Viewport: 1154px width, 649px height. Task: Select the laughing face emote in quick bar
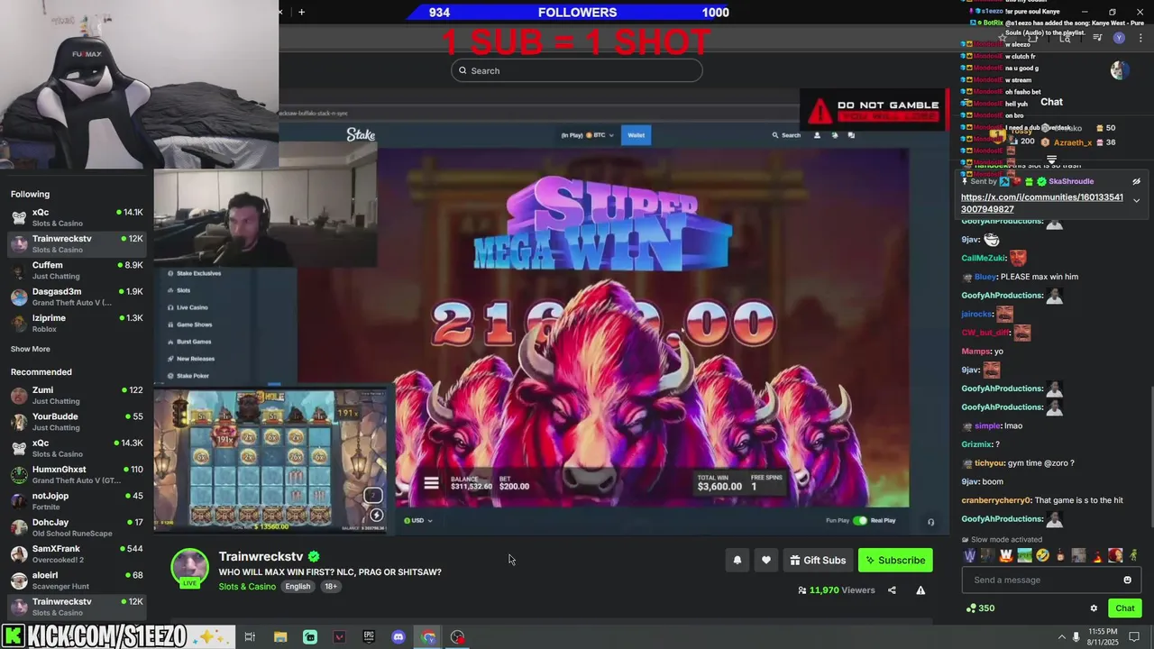click(1042, 555)
